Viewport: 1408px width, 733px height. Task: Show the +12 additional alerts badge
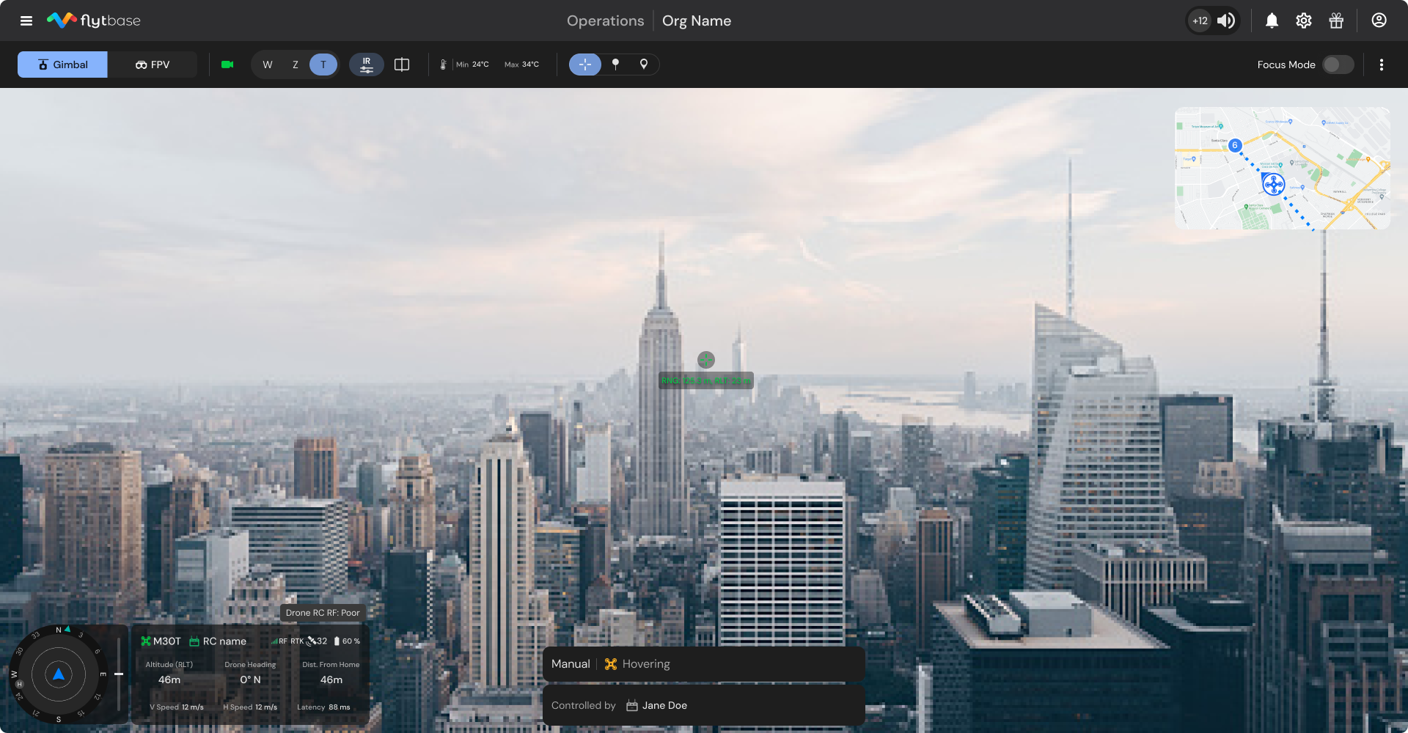point(1200,21)
